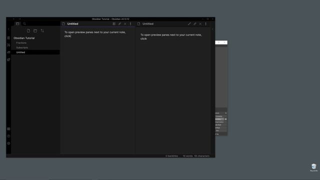Image resolution: width=320 pixels, height=180 pixels.
Task: Open the Recycle Bin desktop icon
Action: pyautogui.click(x=314, y=167)
